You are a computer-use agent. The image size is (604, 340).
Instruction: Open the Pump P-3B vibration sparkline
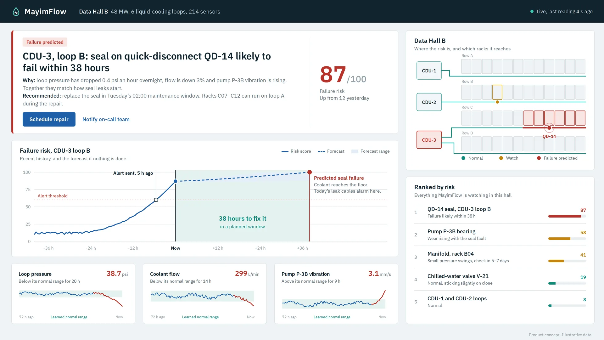click(x=334, y=299)
